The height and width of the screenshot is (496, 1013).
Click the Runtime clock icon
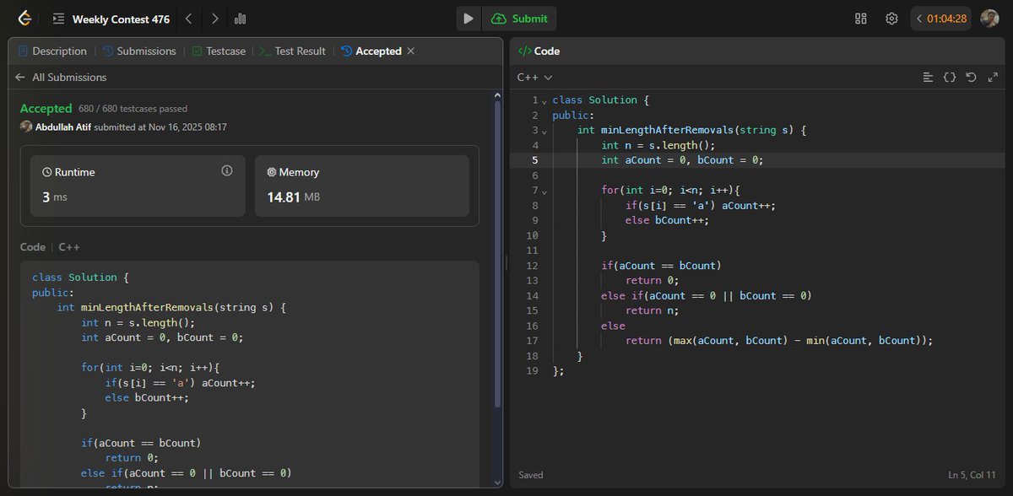pos(47,172)
